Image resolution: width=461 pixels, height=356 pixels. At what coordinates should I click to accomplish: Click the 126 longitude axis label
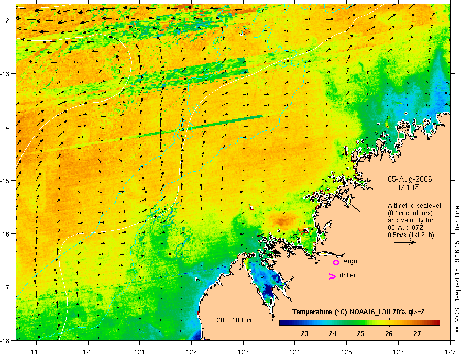point(398,352)
